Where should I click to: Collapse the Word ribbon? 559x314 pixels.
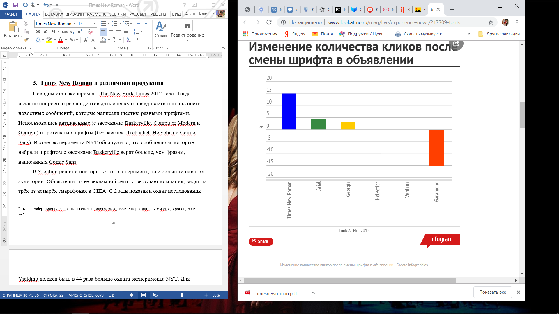[x=223, y=48]
